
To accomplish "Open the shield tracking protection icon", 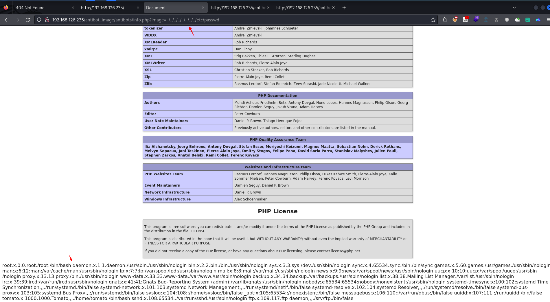I will [x=39, y=20].
